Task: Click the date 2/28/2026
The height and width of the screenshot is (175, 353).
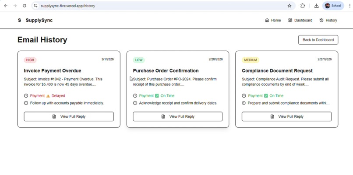Action: (215, 59)
